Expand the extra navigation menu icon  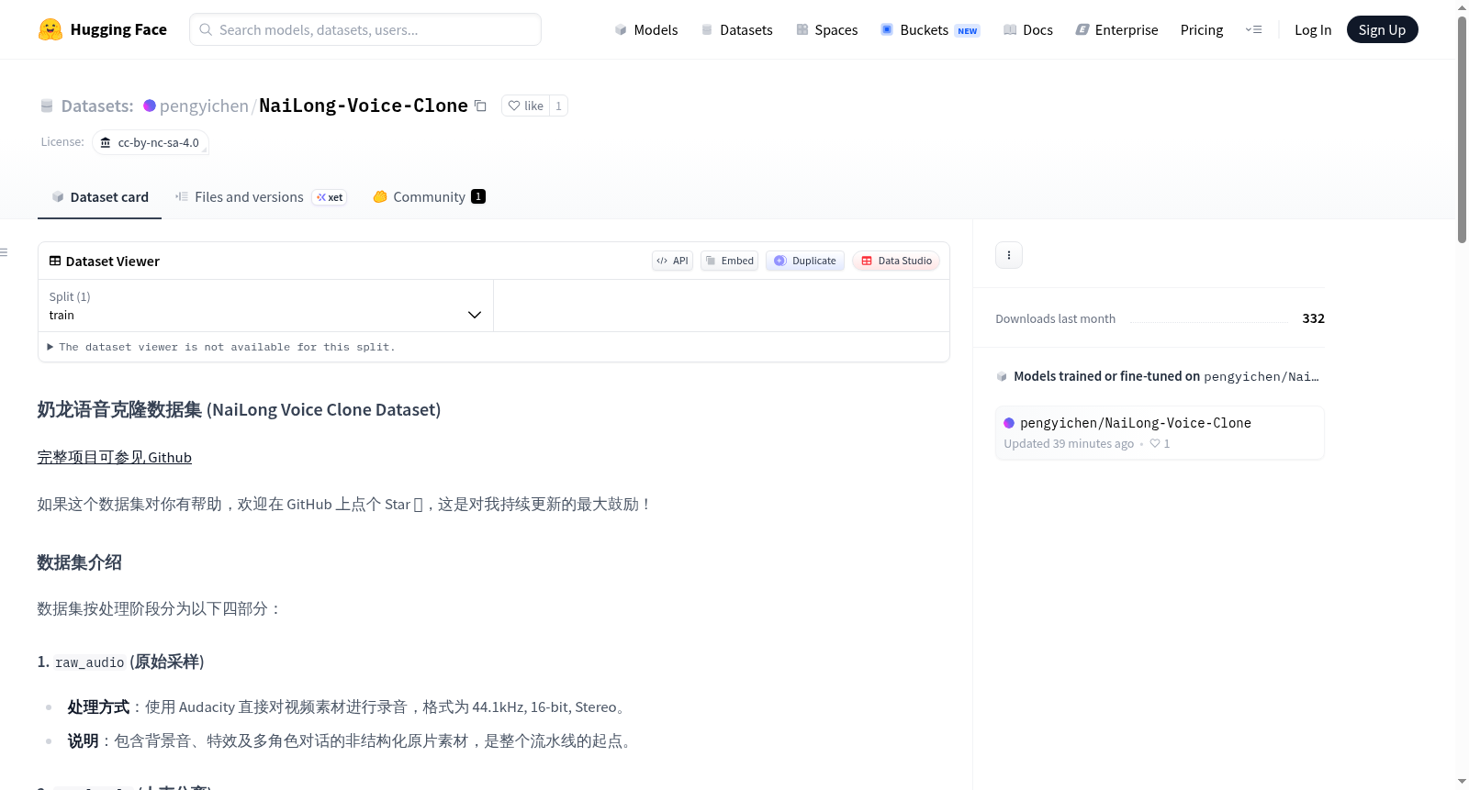[1253, 30]
